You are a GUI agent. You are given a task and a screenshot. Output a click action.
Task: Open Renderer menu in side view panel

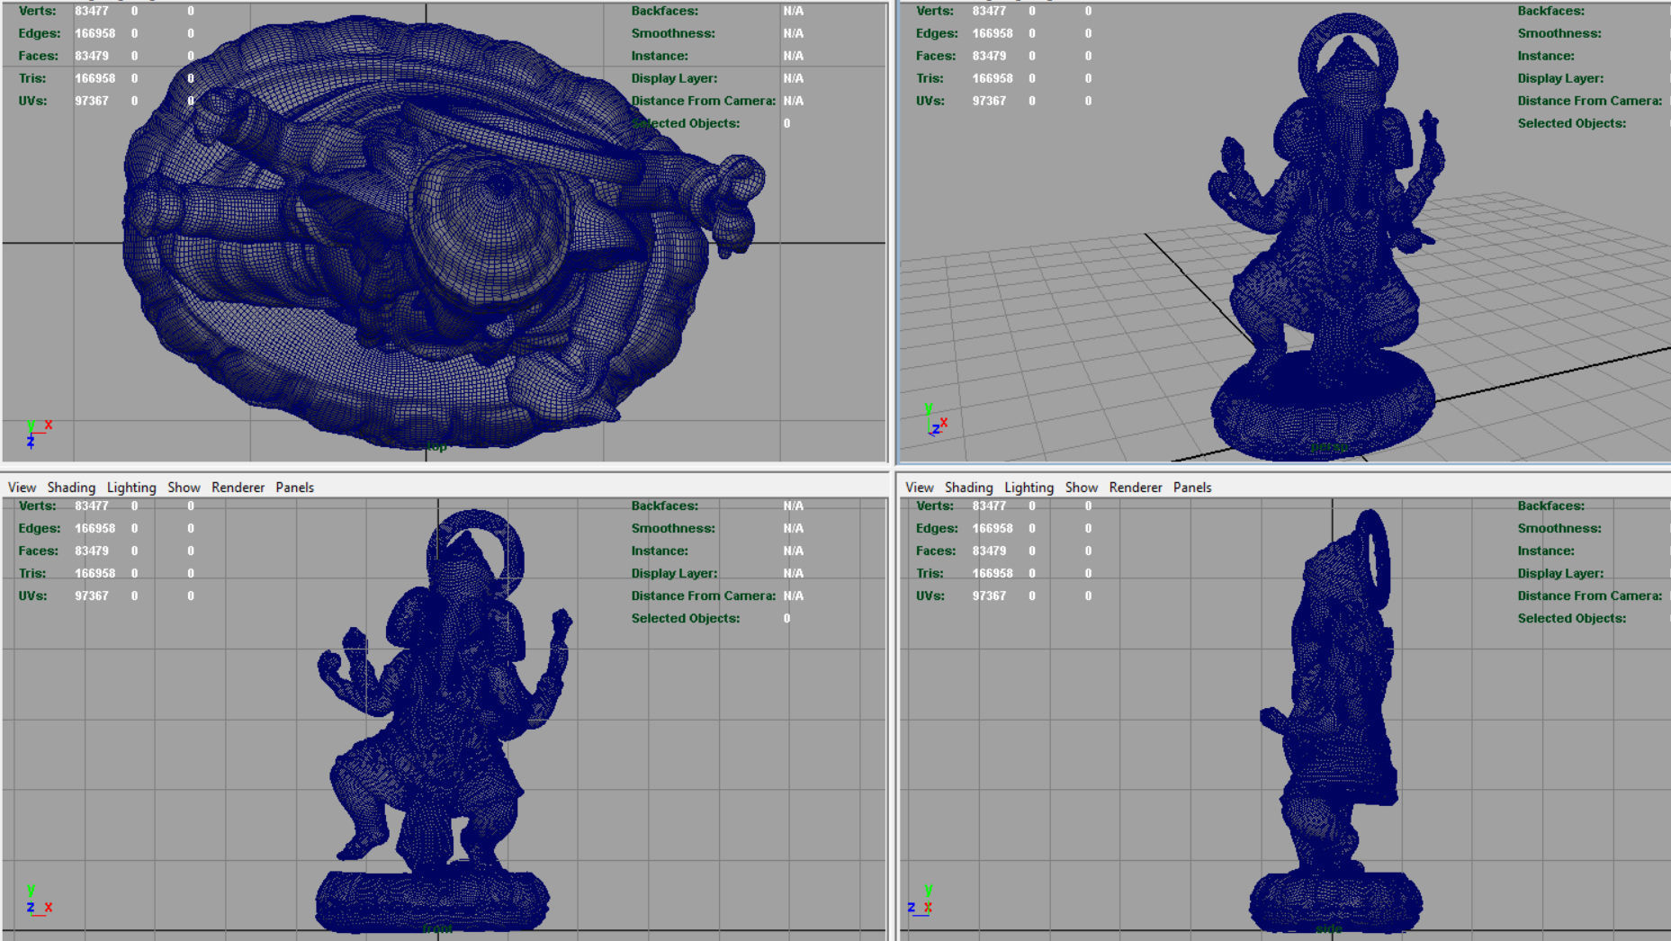click(1136, 487)
